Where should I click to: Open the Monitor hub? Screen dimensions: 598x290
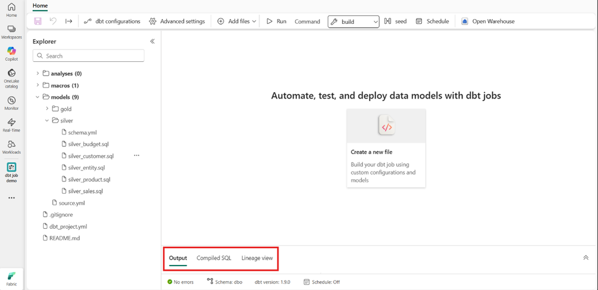pyautogui.click(x=12, y=103)
